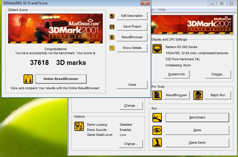Screen dimensions: 238x157
Task: Start a Batch Run
Action: click(x=218, y=95)
